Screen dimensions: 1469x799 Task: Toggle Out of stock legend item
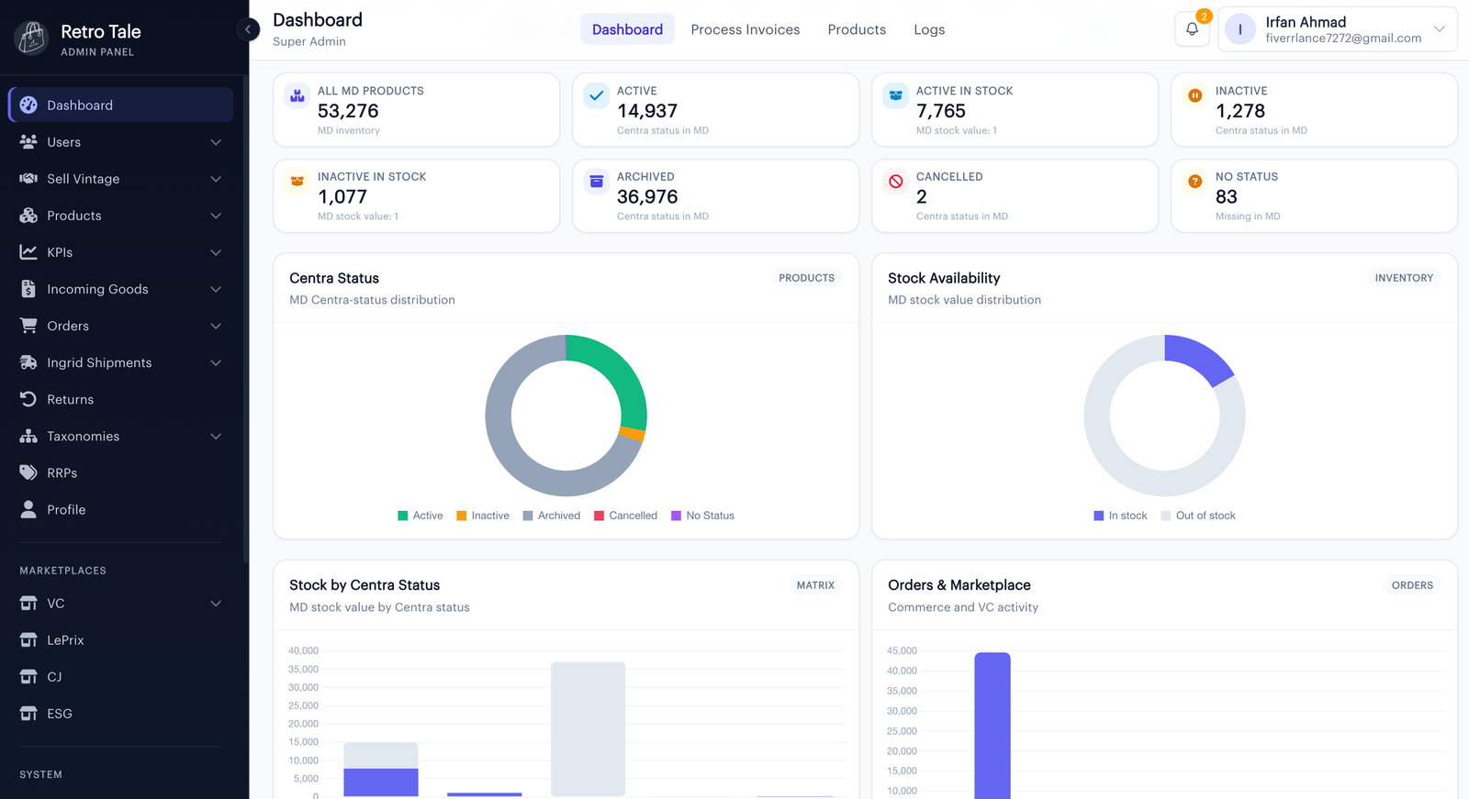click(x=1198, y=516)
